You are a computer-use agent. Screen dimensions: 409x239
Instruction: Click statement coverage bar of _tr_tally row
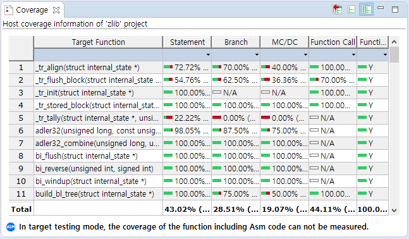[x=168, y=118]
